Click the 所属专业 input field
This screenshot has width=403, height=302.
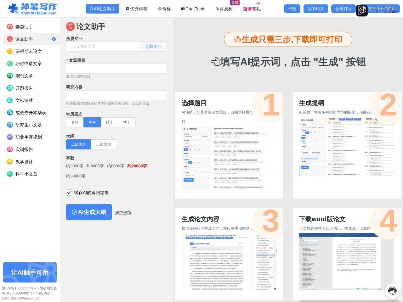103,47
